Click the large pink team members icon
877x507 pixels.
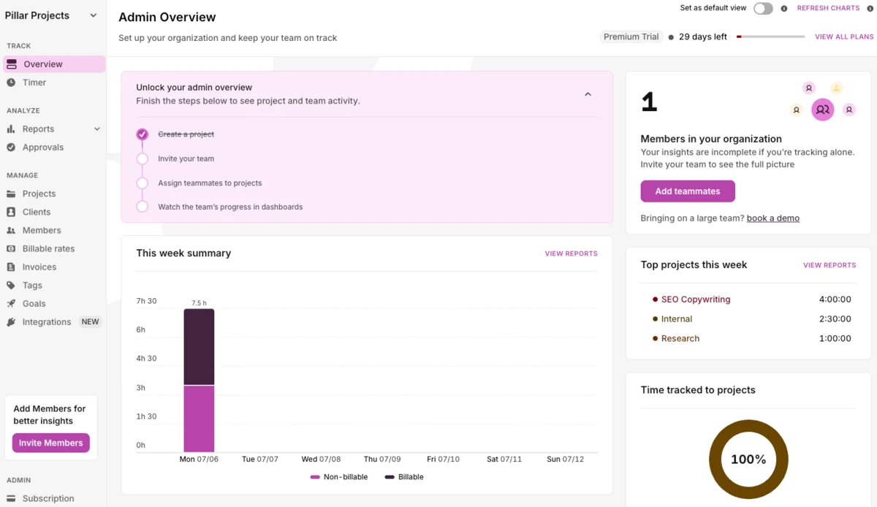(x=823, y=110)
